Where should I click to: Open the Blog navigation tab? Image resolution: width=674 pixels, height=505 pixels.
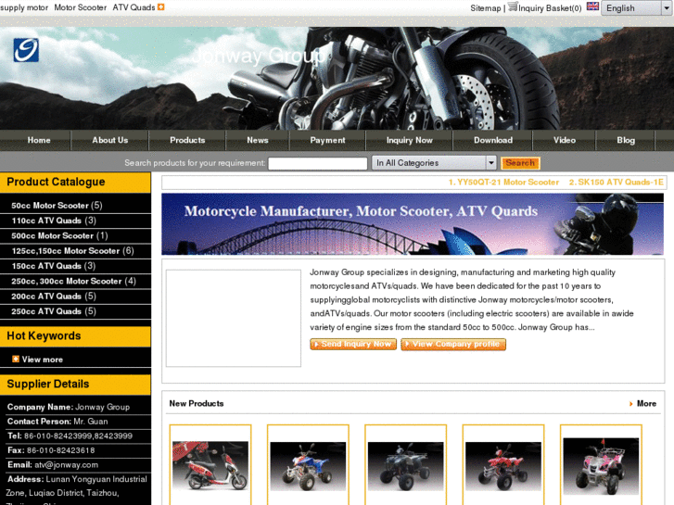(626, 140)
